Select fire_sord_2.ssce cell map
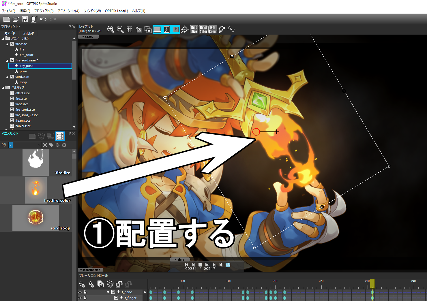Screen dimensions: 427x301 coord(27,115)
